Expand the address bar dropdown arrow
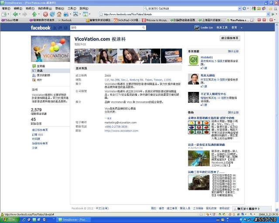This screenshot has width=279, height=223. (268, 14)
